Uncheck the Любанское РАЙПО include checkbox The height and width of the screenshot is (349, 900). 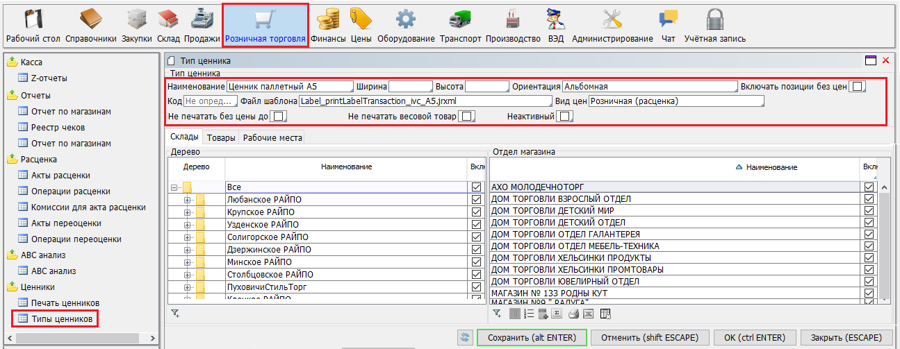click(476, 199)
